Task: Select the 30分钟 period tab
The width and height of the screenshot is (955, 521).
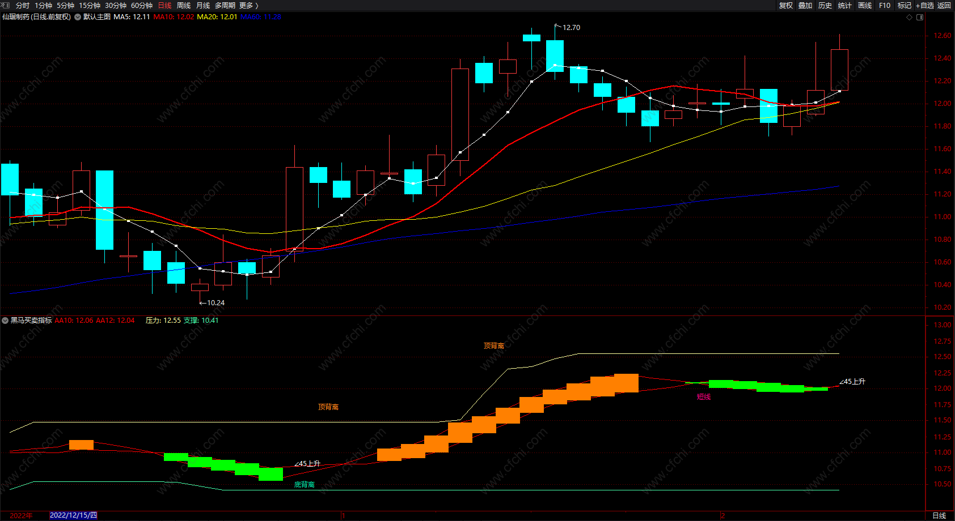Action: pyautogui.click(x=116, y=6)
